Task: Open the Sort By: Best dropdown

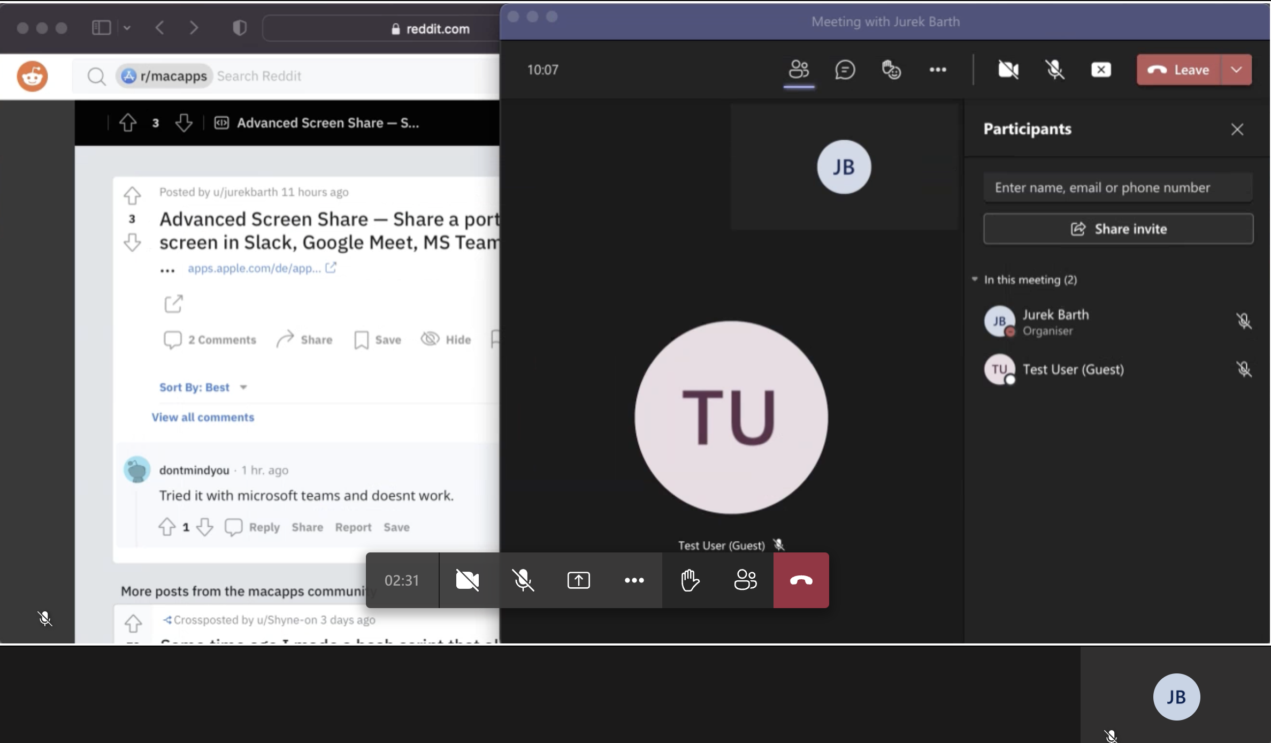Action: click(204, 386)
